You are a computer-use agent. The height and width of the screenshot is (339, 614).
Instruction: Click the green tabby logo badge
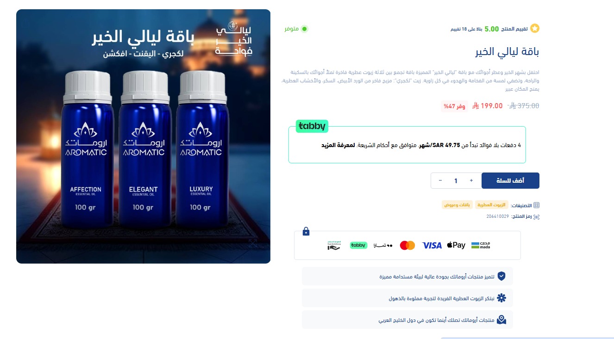[312, 126]
